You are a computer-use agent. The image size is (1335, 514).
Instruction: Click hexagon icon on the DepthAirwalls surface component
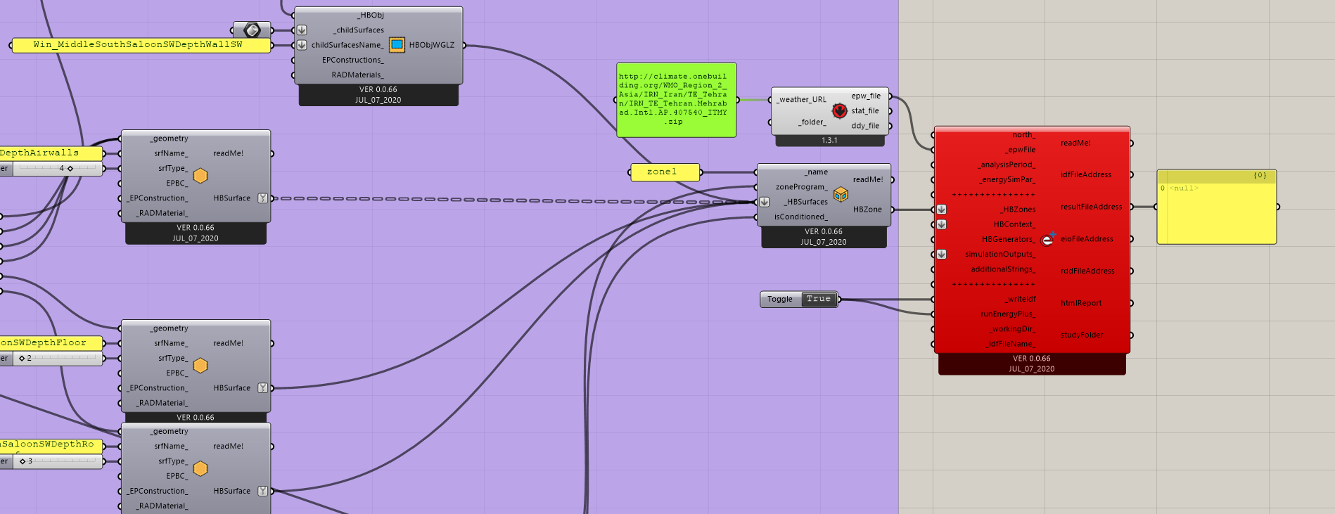coord(200,176)
